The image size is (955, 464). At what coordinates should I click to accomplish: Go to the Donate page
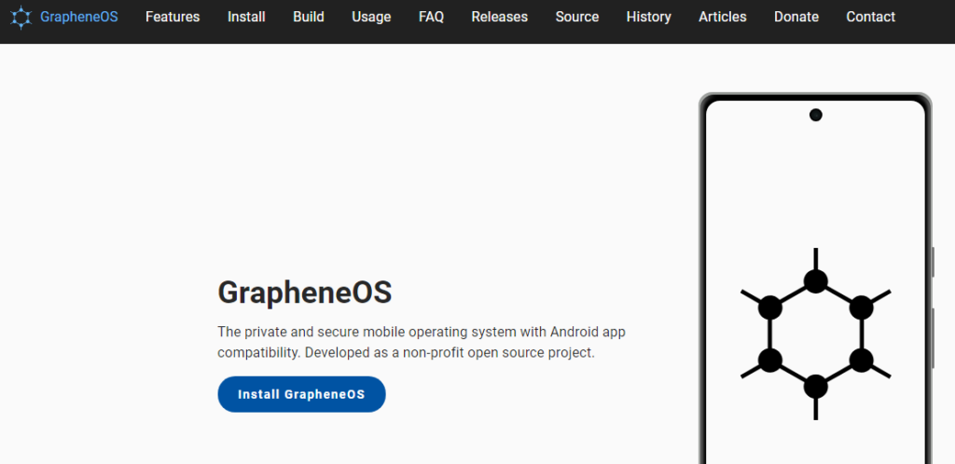pyautogui.click(x=796, y=17)
